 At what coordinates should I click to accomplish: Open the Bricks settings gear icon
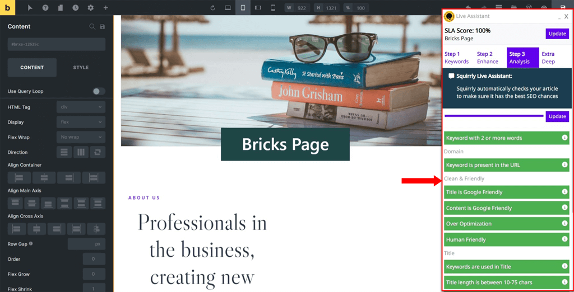90,8
